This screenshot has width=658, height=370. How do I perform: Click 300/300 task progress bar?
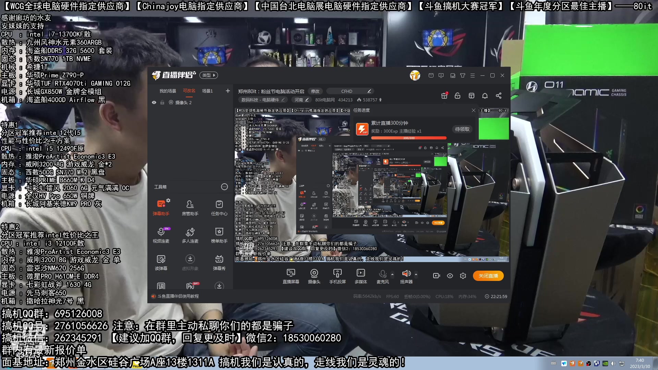tap(409, 138)
